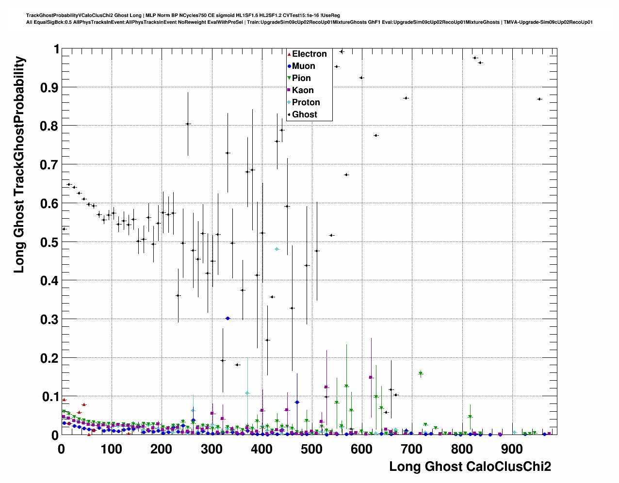The height and width of the screenshot is (483, 619).
Task: Click the y-axis tick label '0.7'
Action: pos(49,165)
